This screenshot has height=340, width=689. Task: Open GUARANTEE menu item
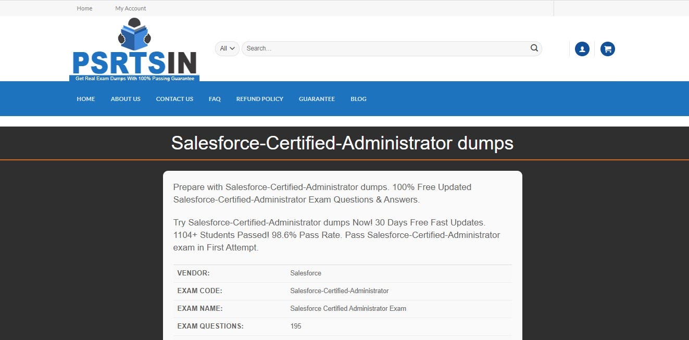point(317,99)
